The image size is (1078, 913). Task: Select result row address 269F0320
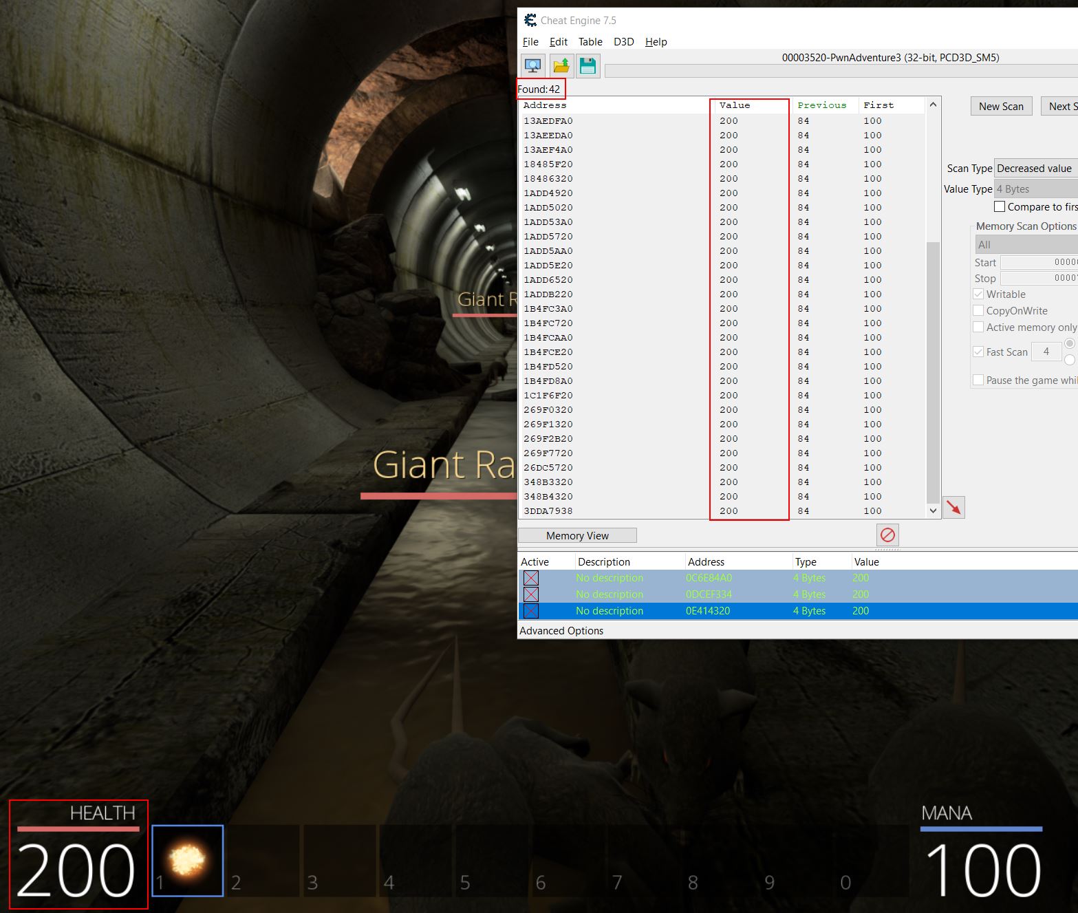pyautogui.click(x=722, y=409)
